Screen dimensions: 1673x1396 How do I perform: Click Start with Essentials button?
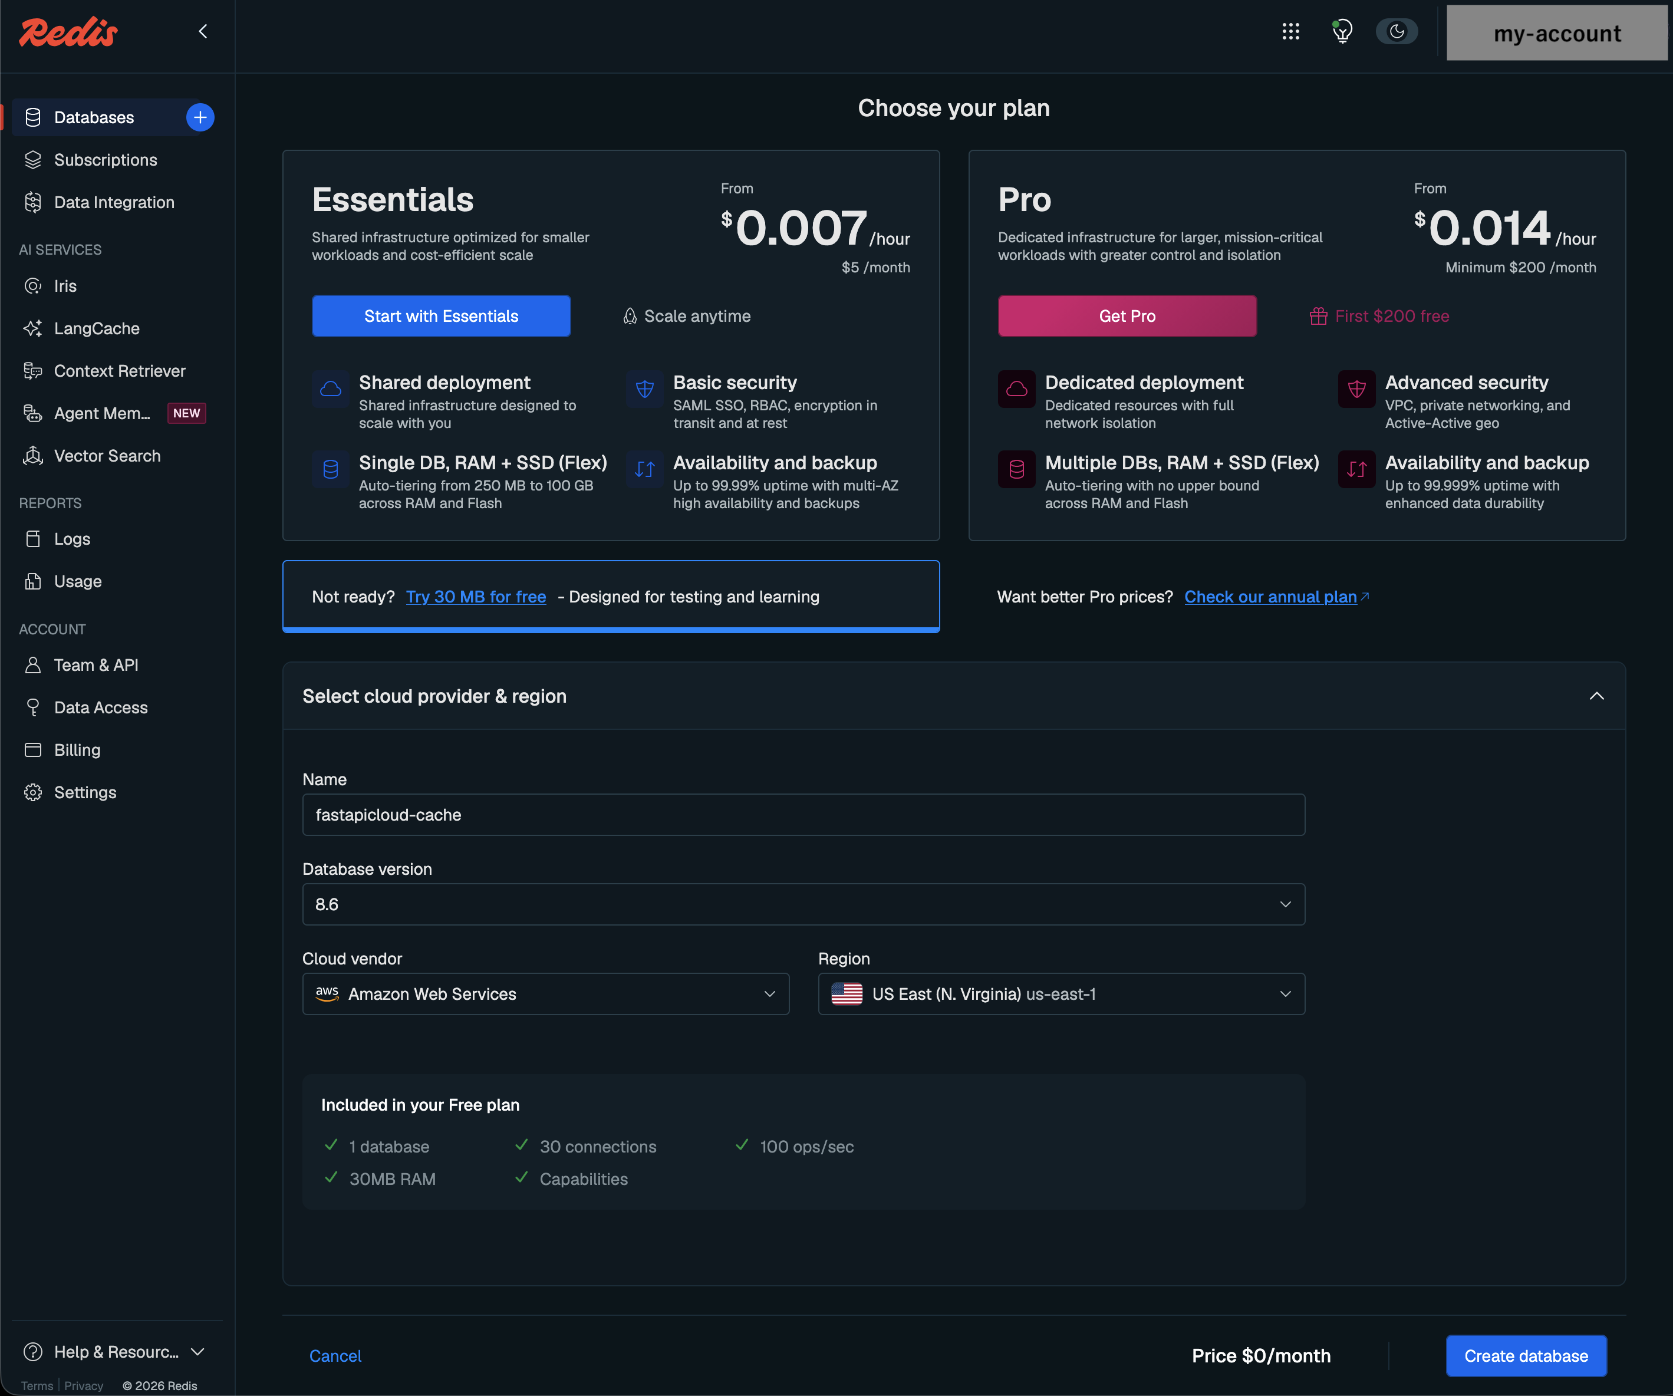tap(442, 317)
